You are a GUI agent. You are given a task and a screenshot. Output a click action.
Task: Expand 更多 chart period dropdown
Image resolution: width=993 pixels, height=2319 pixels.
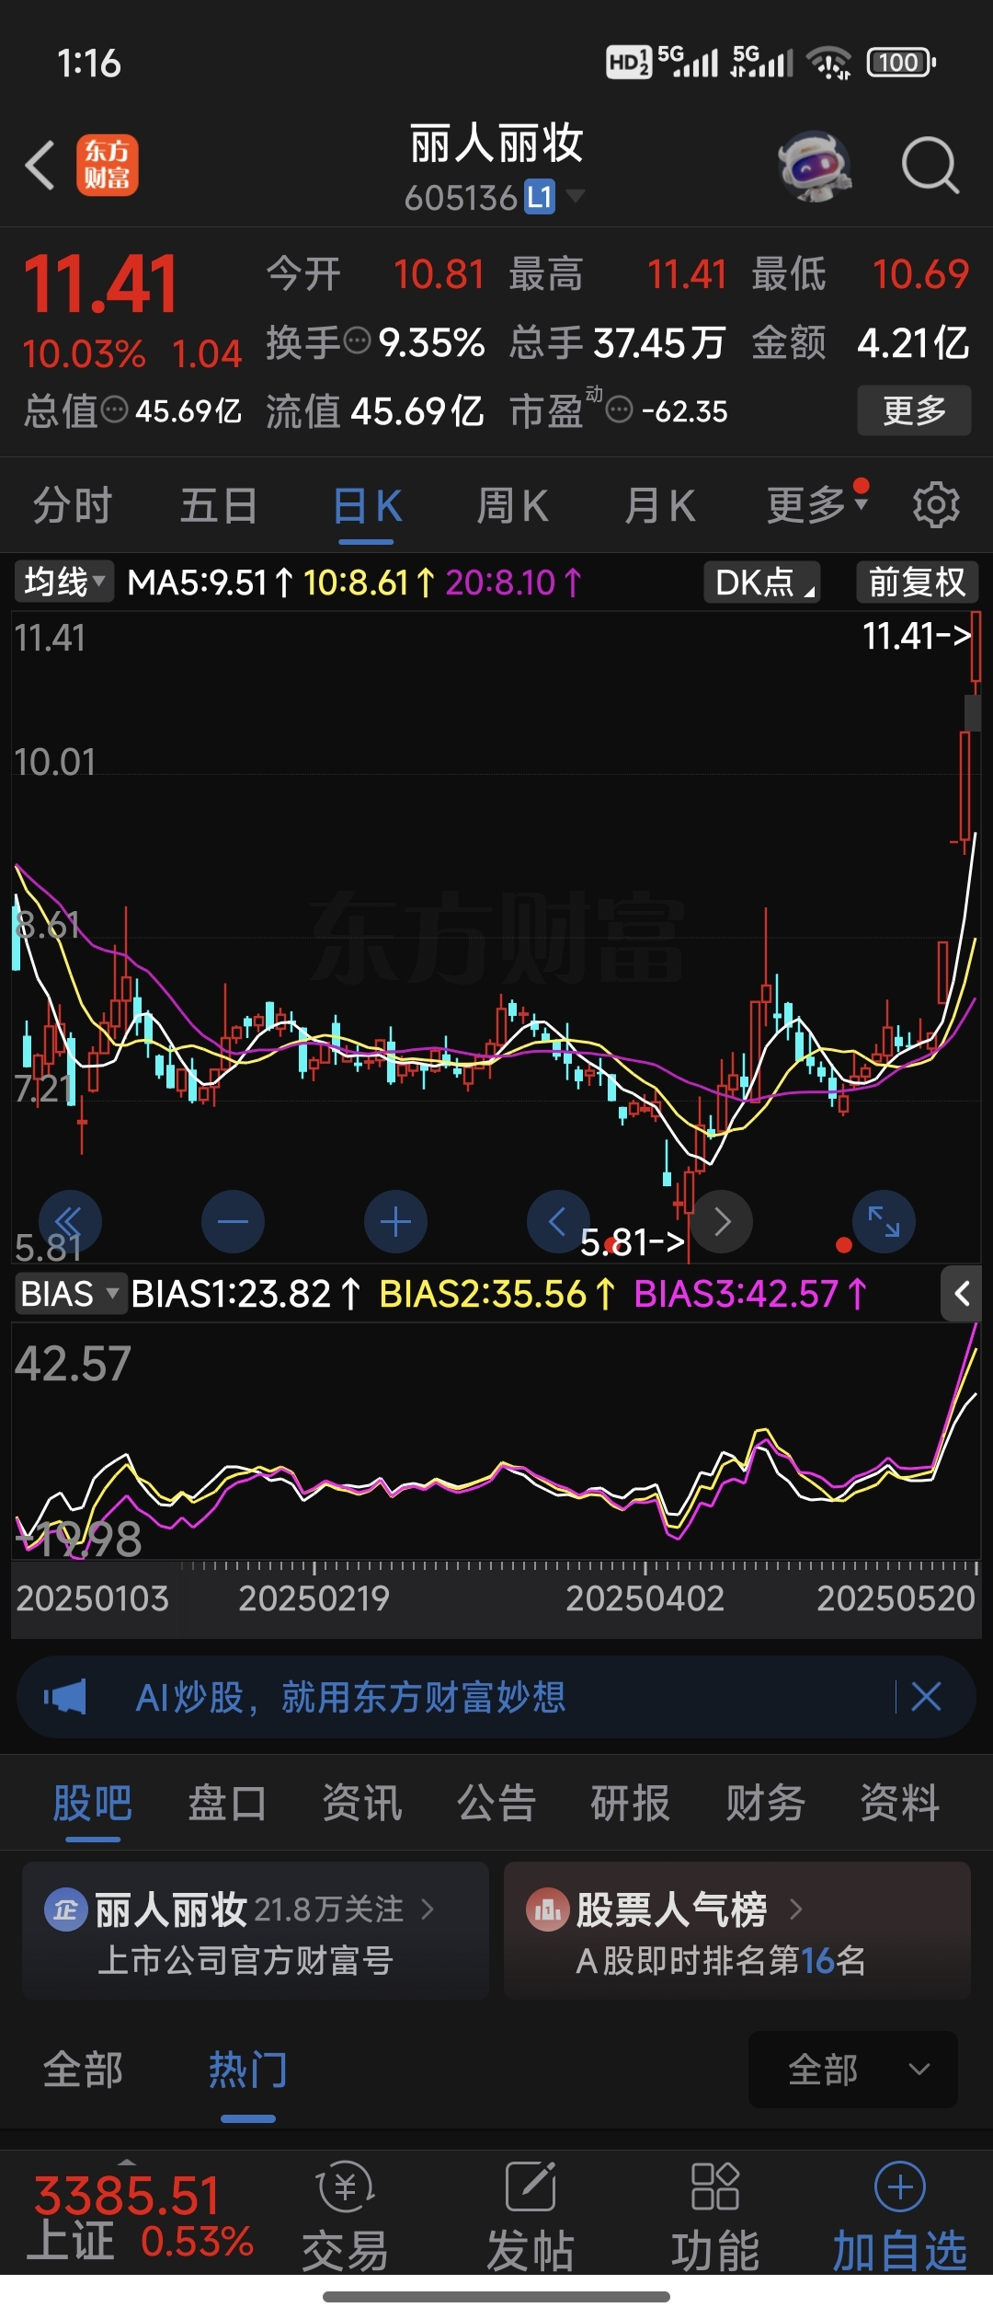click(818, 504)
